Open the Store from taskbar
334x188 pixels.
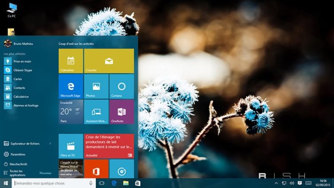[138, 183]
